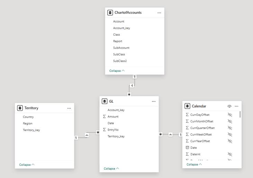The width and height of the screenshot is (253, 178).
Task: Click the Calendar field list scrollbar
Action: click(x=240, y=114)
